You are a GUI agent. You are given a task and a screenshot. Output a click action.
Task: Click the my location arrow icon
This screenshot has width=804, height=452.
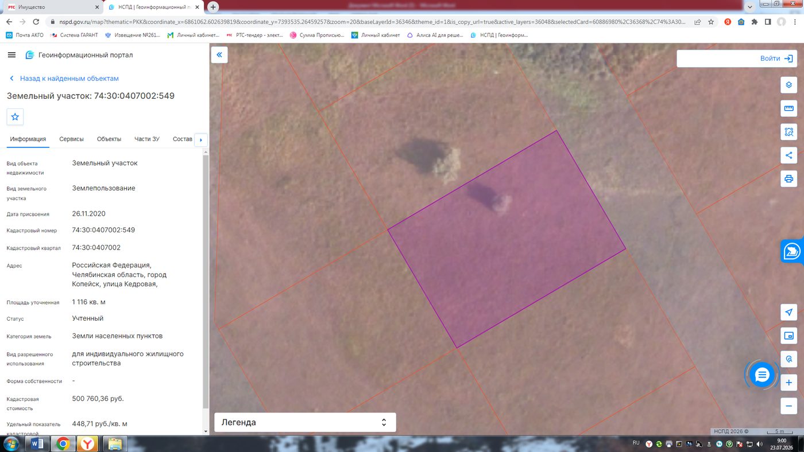pyautogui.click(x=788, y=312)
